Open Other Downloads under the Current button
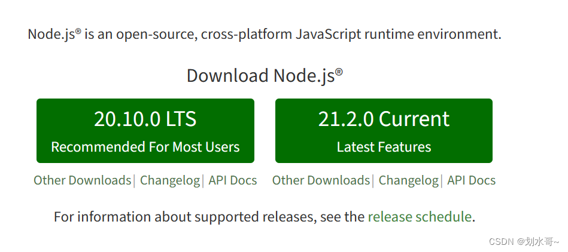This screenshot has width=568, height=252. [321, 180]
